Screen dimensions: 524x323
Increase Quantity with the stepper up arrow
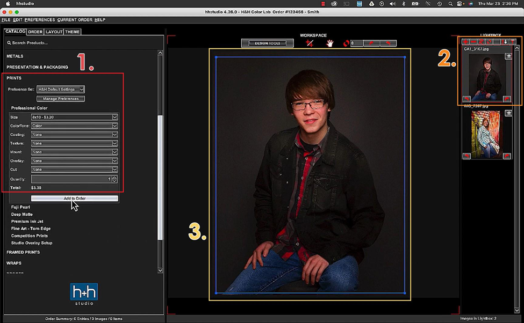pyautogui.click(x=114, y=177)
